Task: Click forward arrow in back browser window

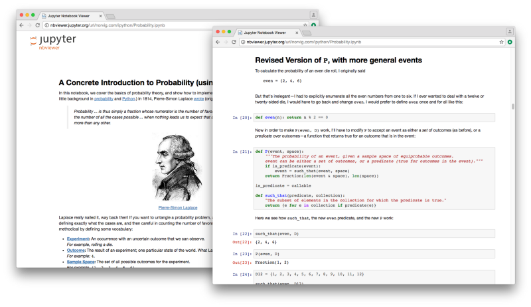Action: click(29, 25)
